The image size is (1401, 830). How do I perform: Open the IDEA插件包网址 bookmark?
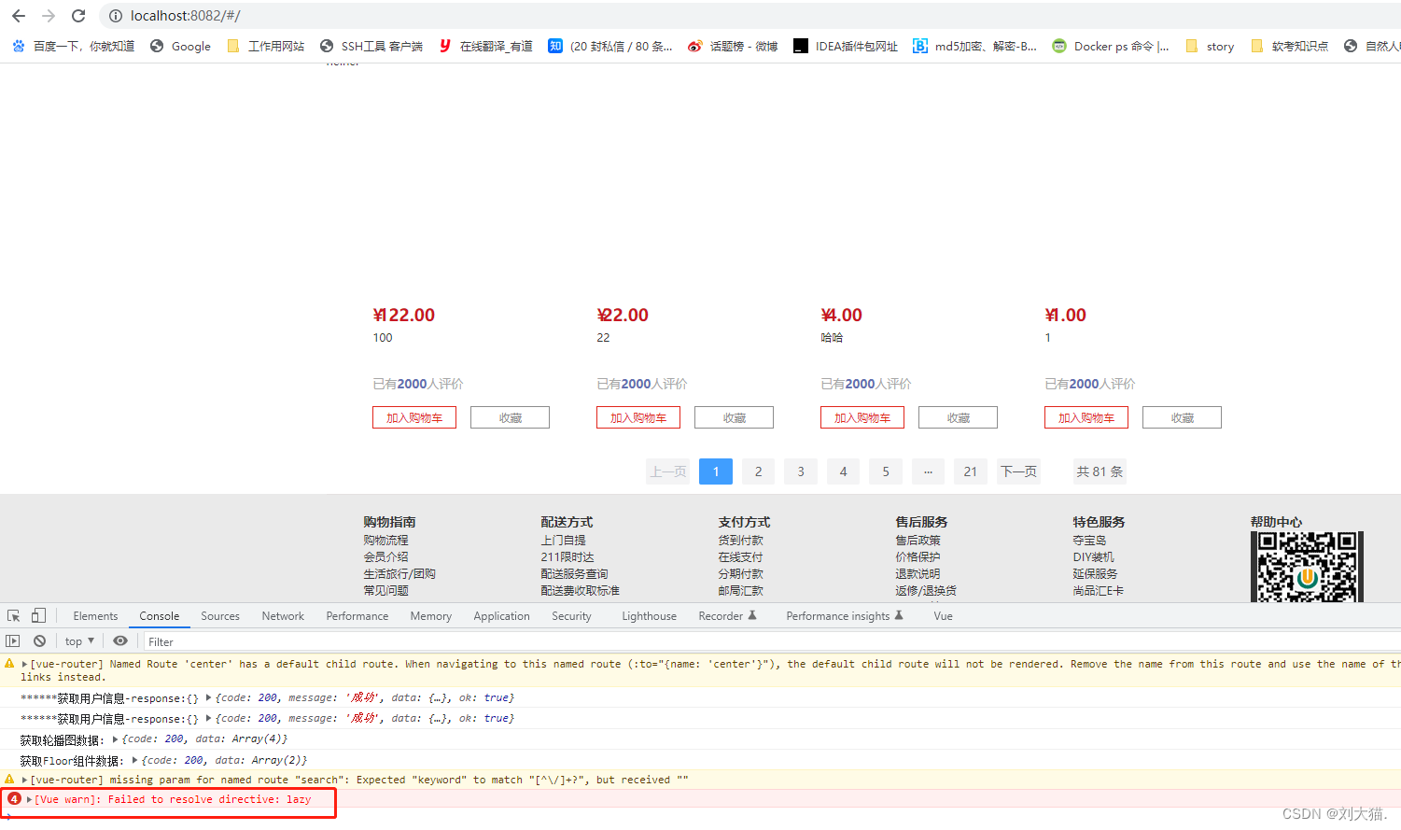coord(846,46)
